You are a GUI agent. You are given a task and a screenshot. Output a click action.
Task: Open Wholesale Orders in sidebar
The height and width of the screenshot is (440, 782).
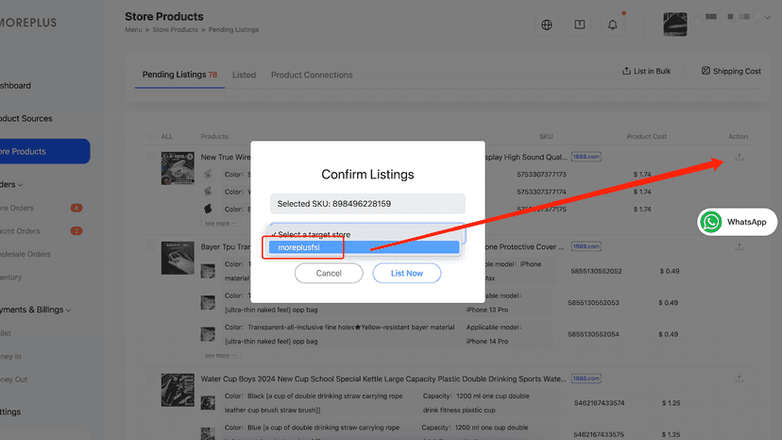pos(25,254)
